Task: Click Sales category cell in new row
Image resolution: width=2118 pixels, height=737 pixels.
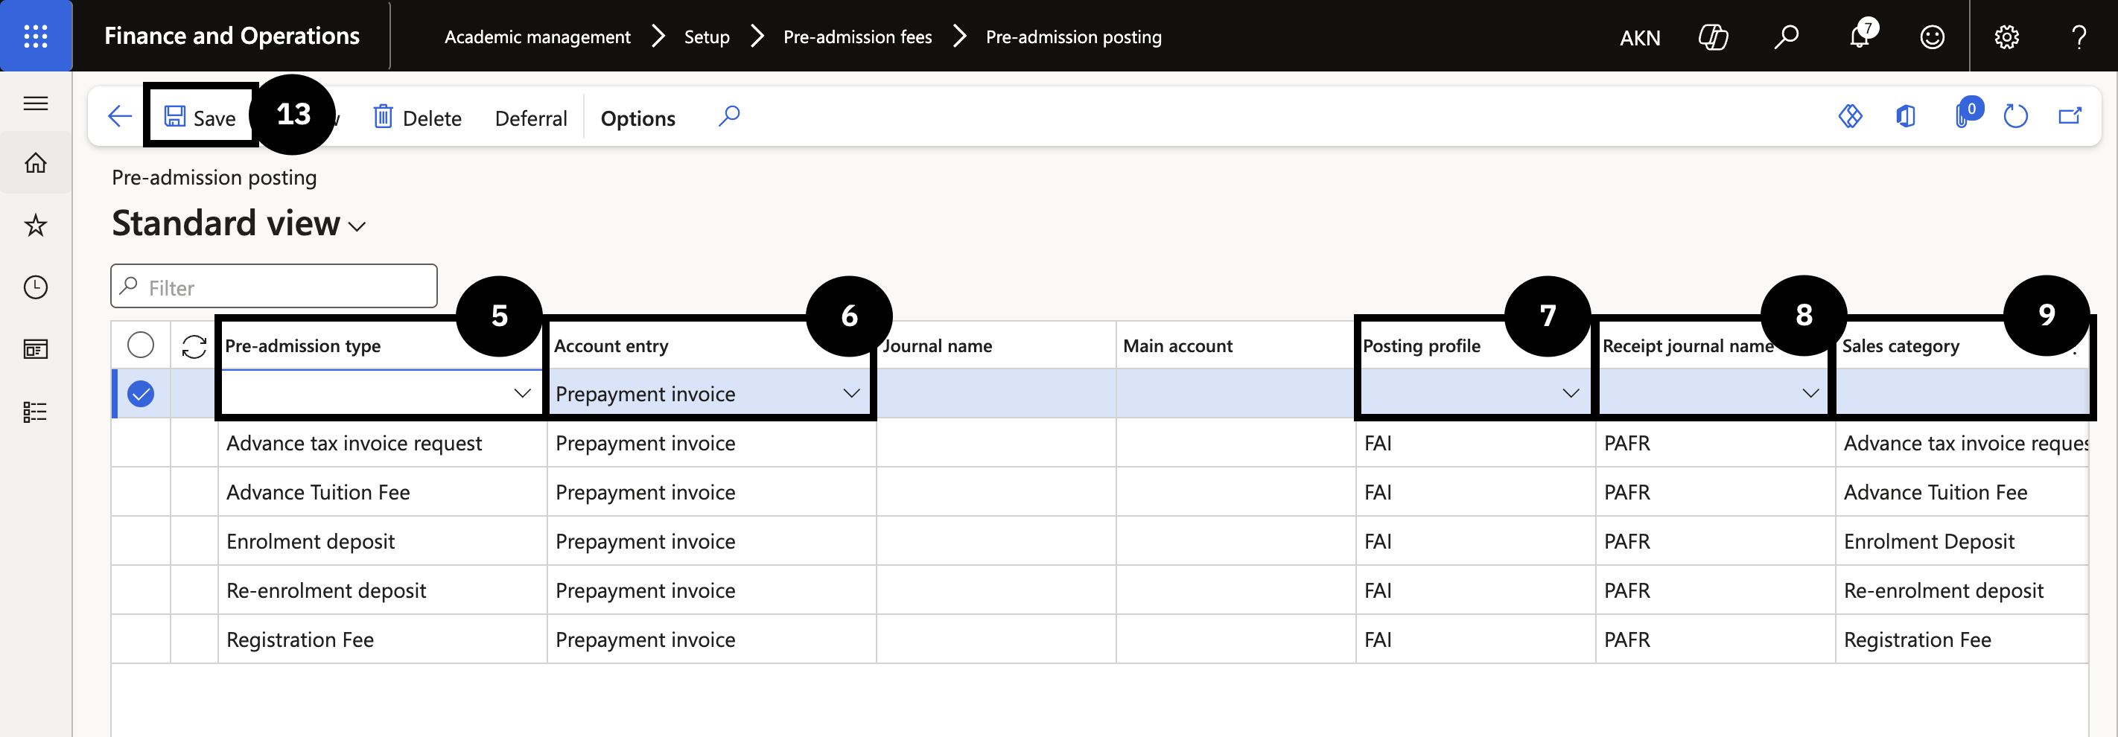Action: pos(1962,394)
